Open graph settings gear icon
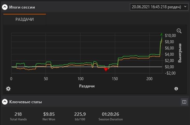The image size is (190, 125). (8, 89)
